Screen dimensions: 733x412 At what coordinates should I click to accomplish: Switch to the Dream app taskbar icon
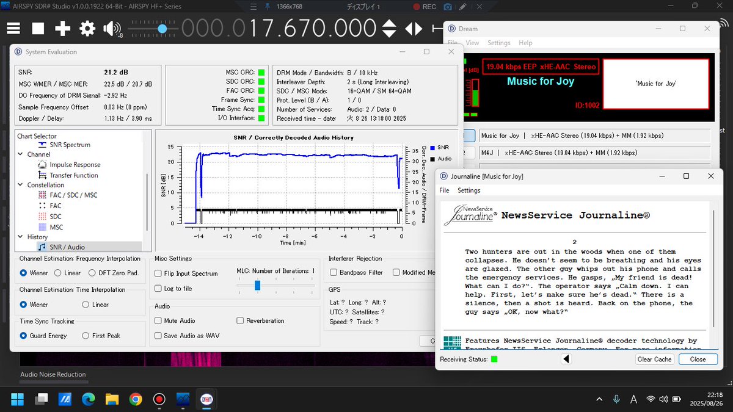click(206, 399)
